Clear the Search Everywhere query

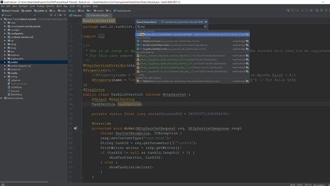tap(205, 26)
